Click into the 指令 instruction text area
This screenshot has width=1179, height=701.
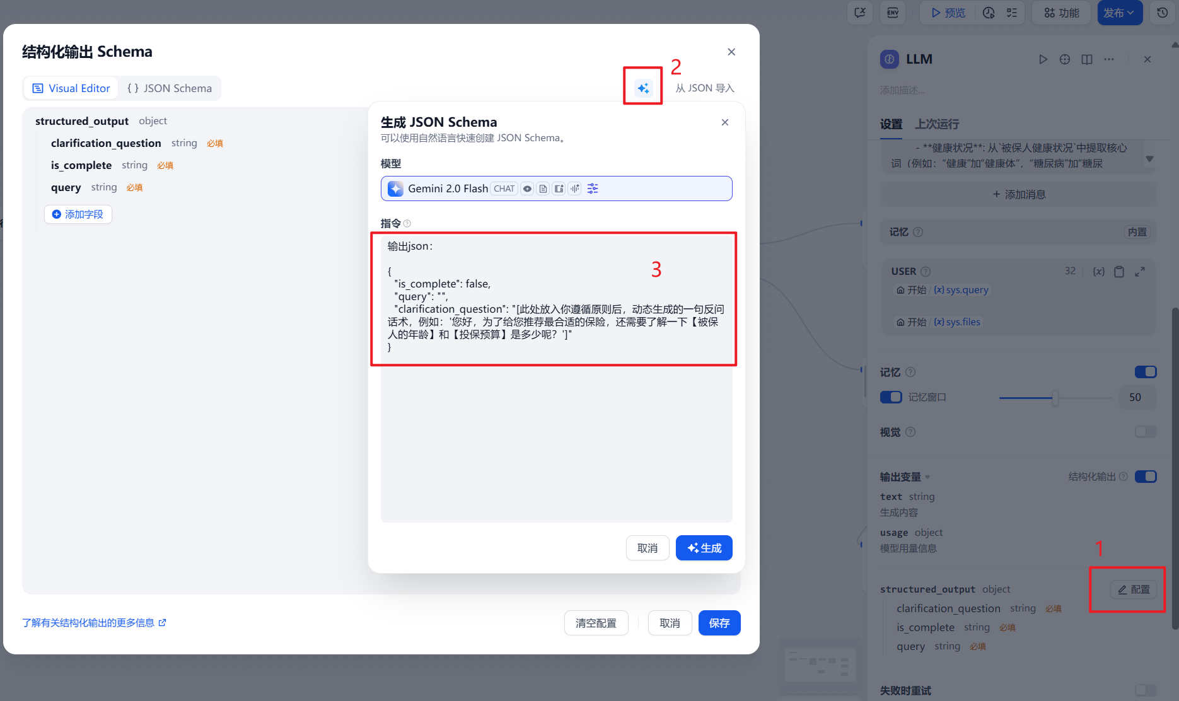tap(556, 378)
